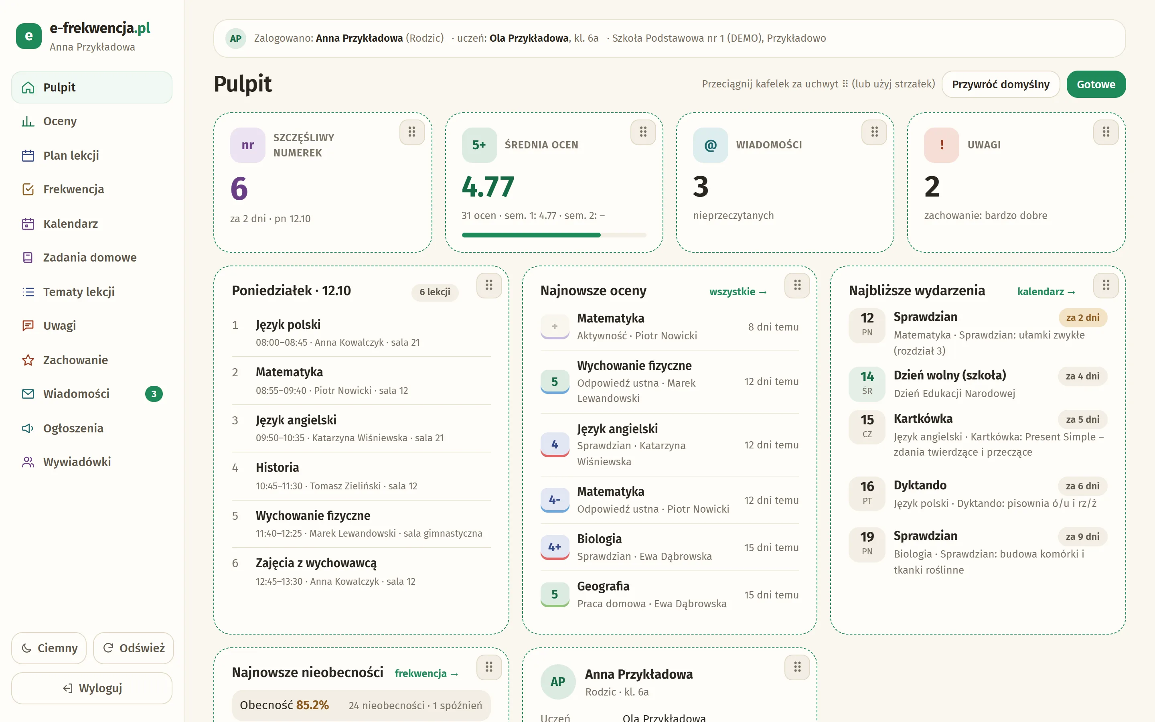Click the exclamation icon on Uwagi tile
The height and width of the screenshot is (722, 1155).
[x=941, y=145]
